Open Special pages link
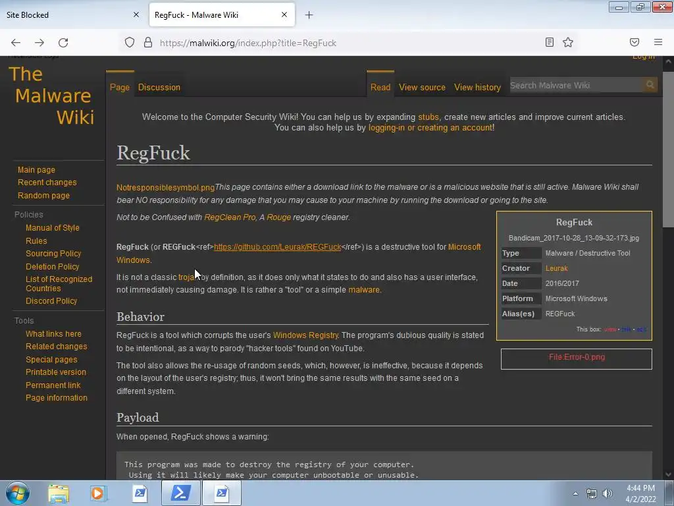Image resolution: width=674 pixels, height=506 pixels. click(51, 360)
